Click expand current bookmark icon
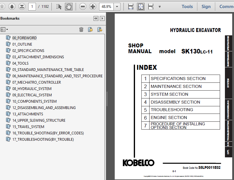The height and width of the screenshot is (180, 234). 100,30
